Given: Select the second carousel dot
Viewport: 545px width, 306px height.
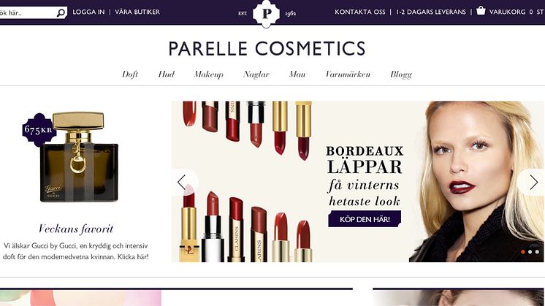Looking at the screenshot, I should point(530,252).
